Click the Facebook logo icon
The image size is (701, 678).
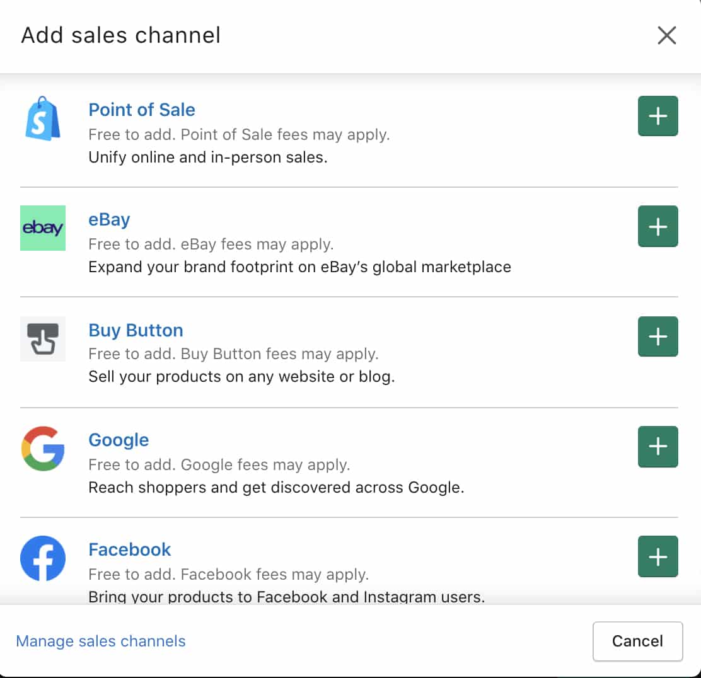click(43, 558)
